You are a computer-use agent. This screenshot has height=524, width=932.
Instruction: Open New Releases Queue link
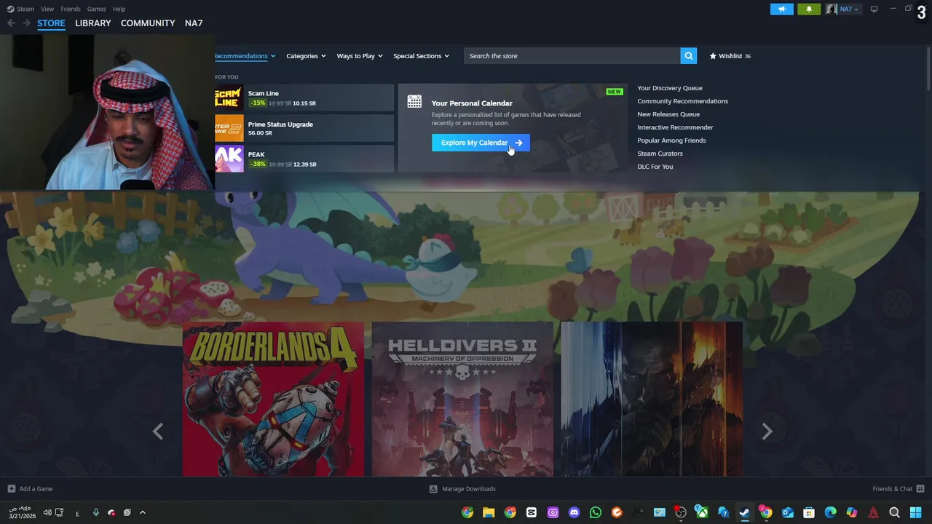pyautogui.click(x=668, y=114)
